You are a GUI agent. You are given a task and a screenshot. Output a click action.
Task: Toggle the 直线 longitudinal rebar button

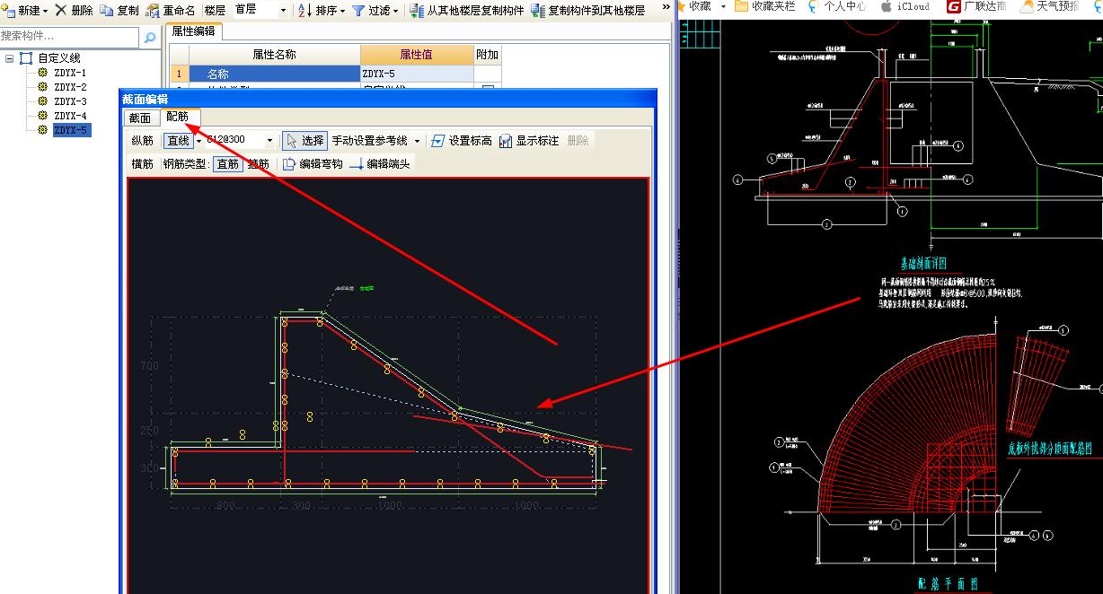[x=178, y=141]
